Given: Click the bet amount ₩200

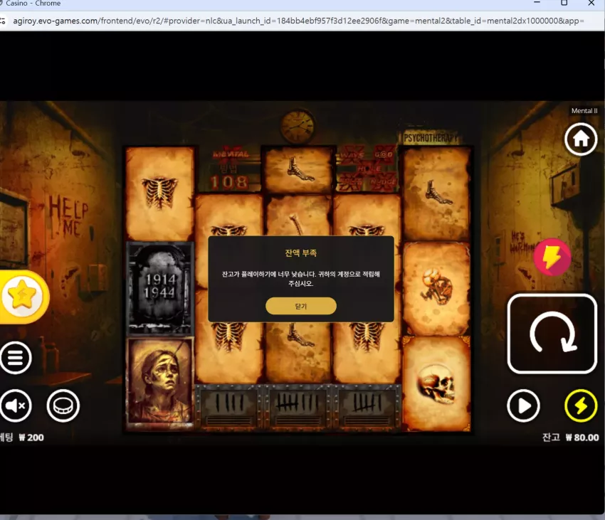Looking at the screenshot, I should (31, 437).
